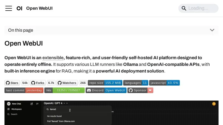223x125 pixels.
Task: Click the javascript 43.5% badge
Action: coord(164,83)
